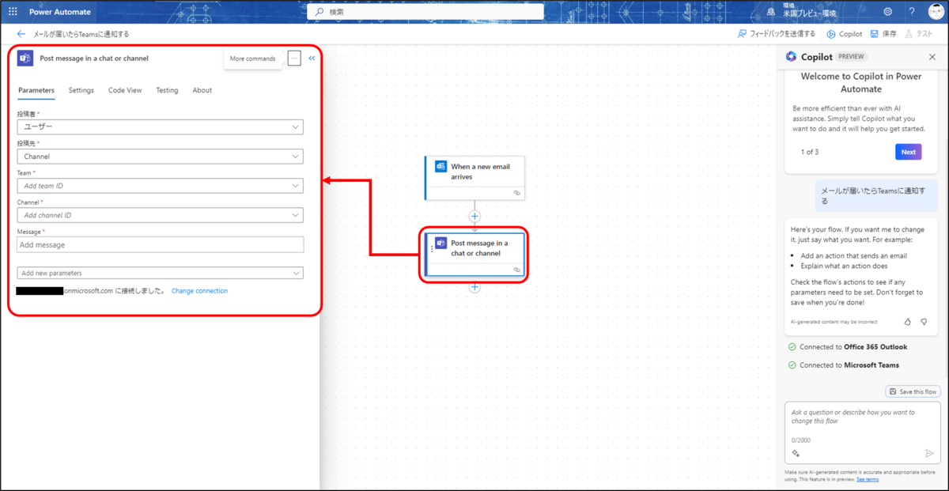Click the back arrow beside the flow name

(21, 34)
